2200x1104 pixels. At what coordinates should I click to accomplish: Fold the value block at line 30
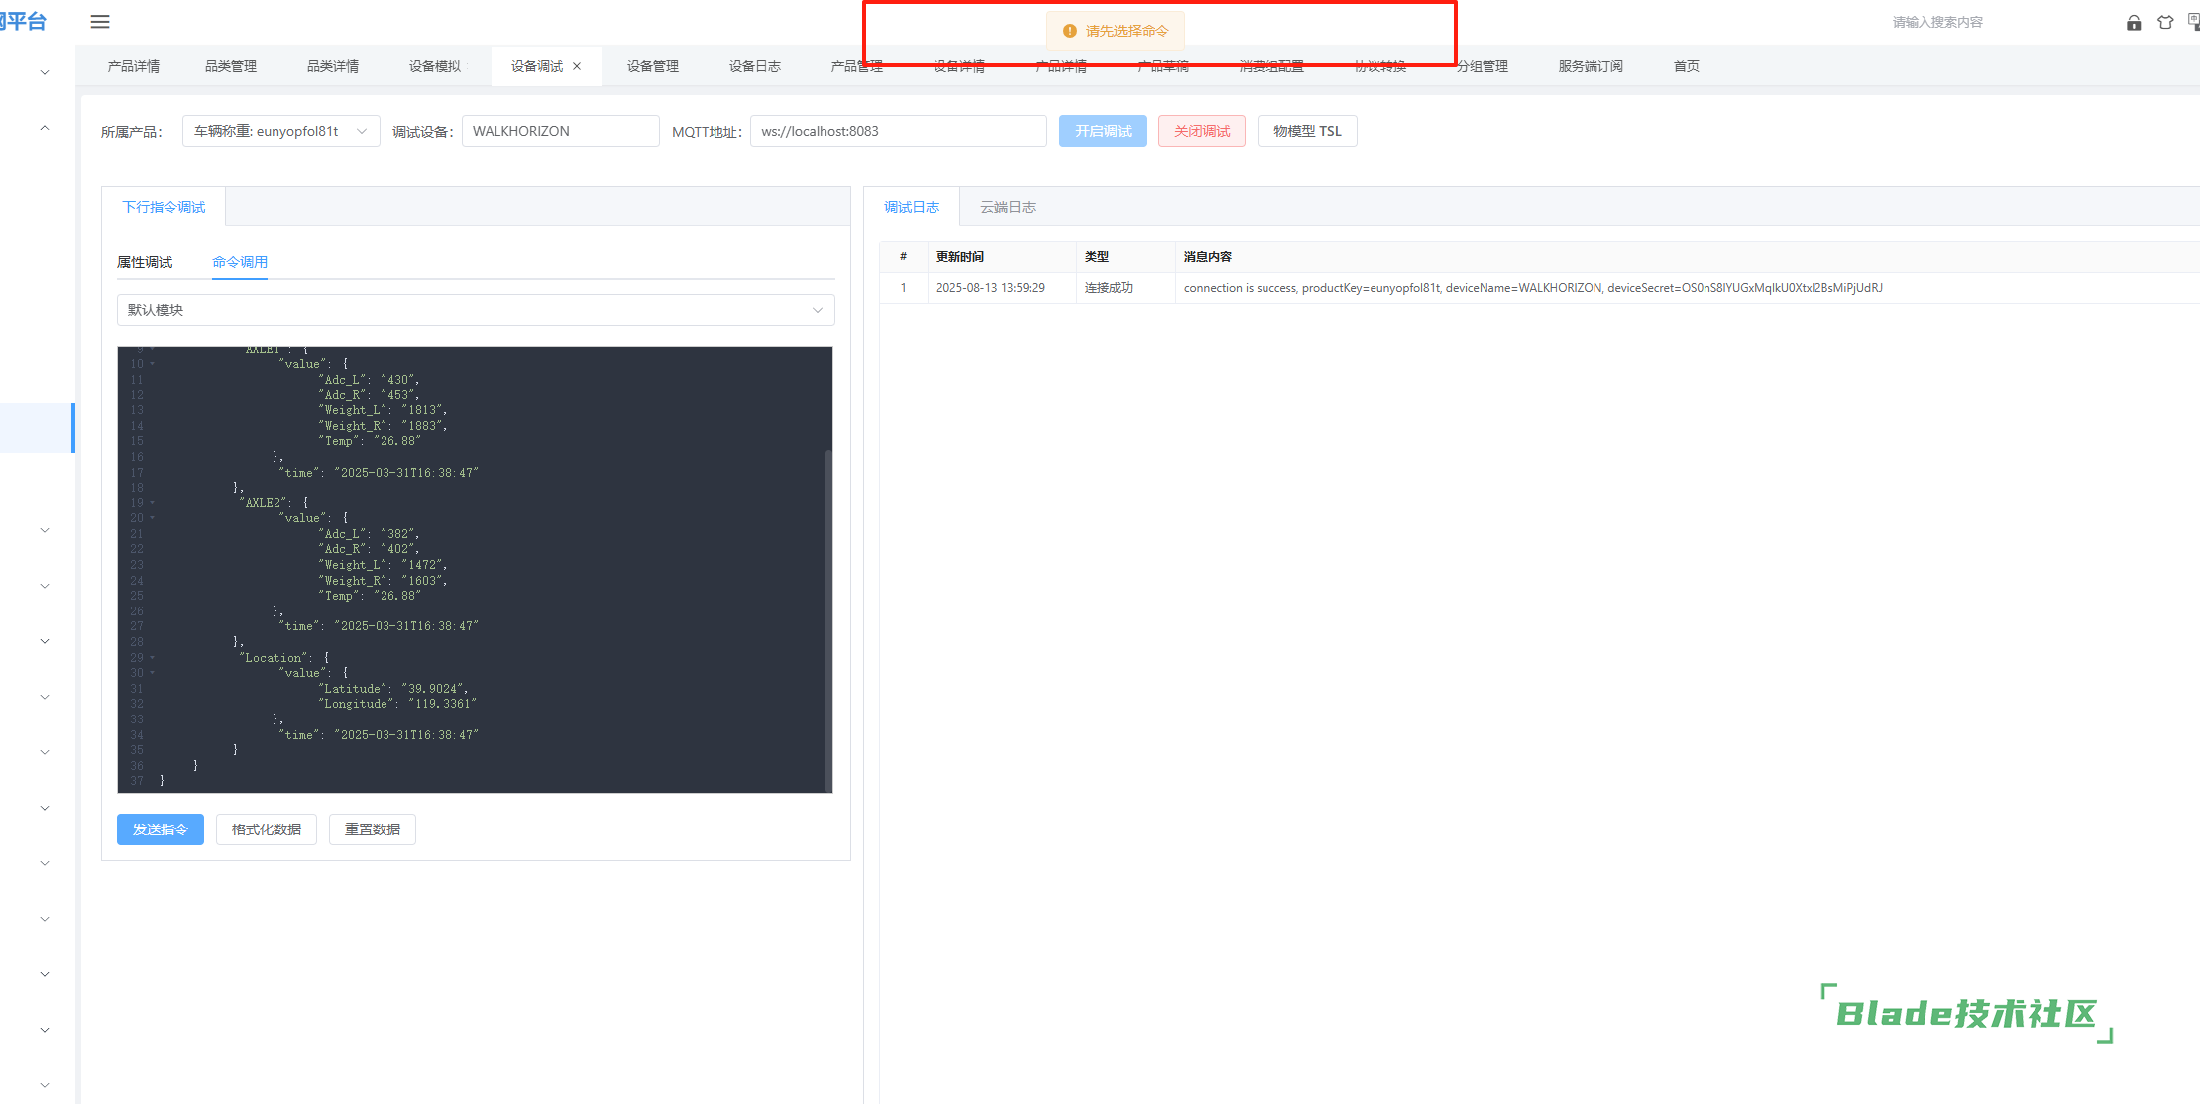tap(152, 673)
